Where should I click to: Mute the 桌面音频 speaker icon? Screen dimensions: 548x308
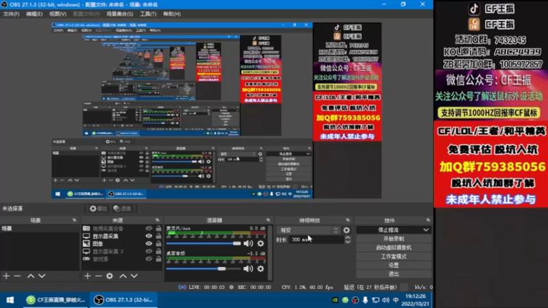coord(248,268)
